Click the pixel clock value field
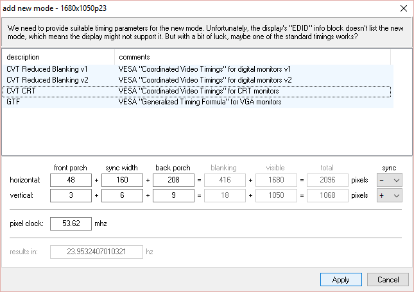 (71, 224)
